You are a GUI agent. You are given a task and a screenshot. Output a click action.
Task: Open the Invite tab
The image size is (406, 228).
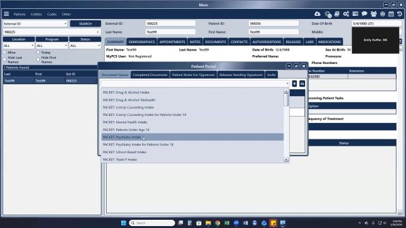(272, 75)
